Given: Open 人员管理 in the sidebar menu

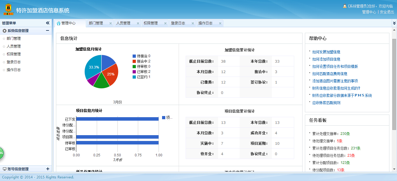Looking at the screenshot, I should coord(14,46).
